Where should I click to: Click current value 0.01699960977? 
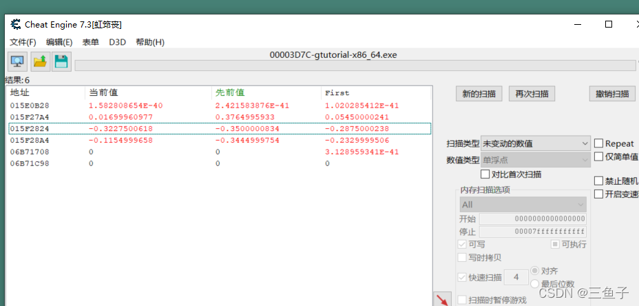(x=121, y=117)
